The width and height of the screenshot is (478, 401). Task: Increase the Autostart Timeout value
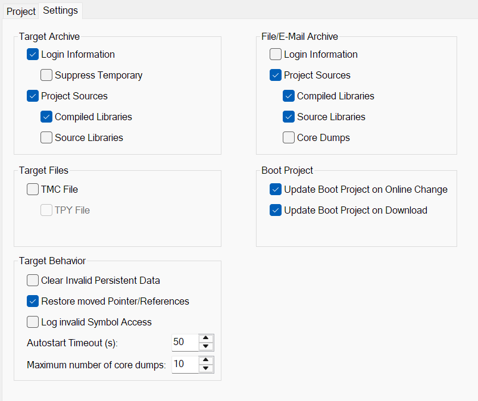pyautogui.click(x=207, y=339)
